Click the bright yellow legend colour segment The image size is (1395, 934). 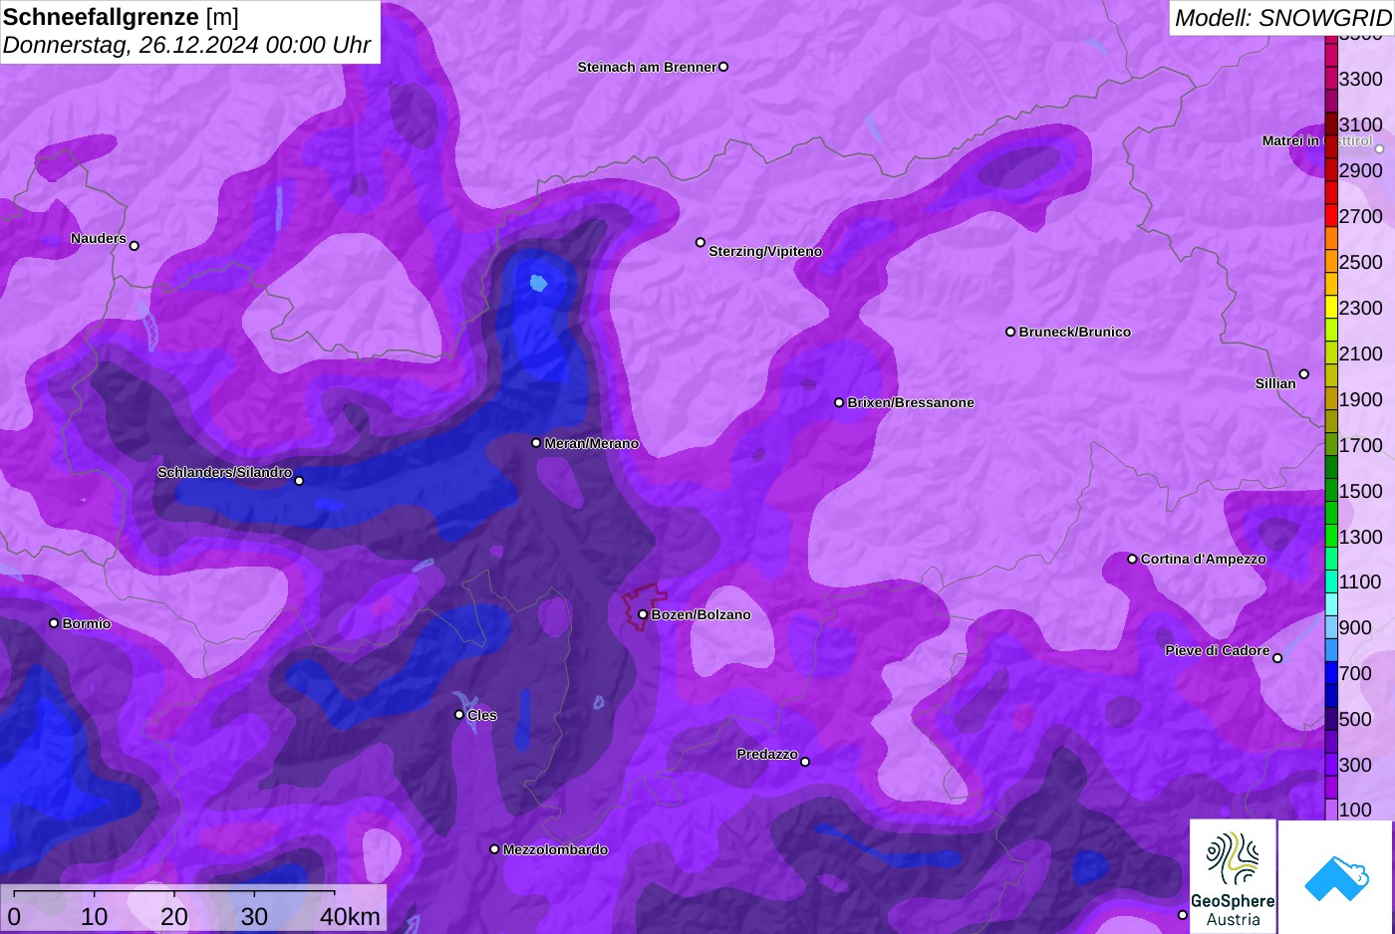click(x=1331, y=307)
